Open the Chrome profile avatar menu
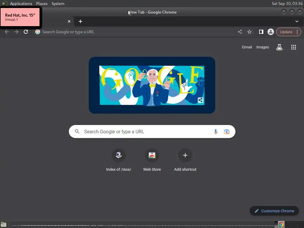This screenshot has width=304, height=228. pyautogui.click(x=271, y=32)
